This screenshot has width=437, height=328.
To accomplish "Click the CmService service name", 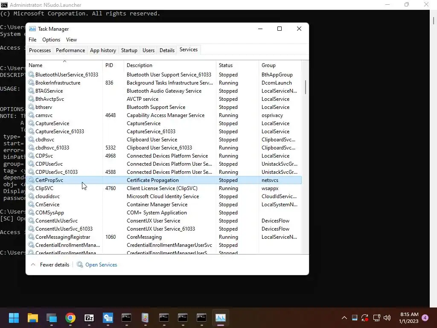I will click(47, 205).
